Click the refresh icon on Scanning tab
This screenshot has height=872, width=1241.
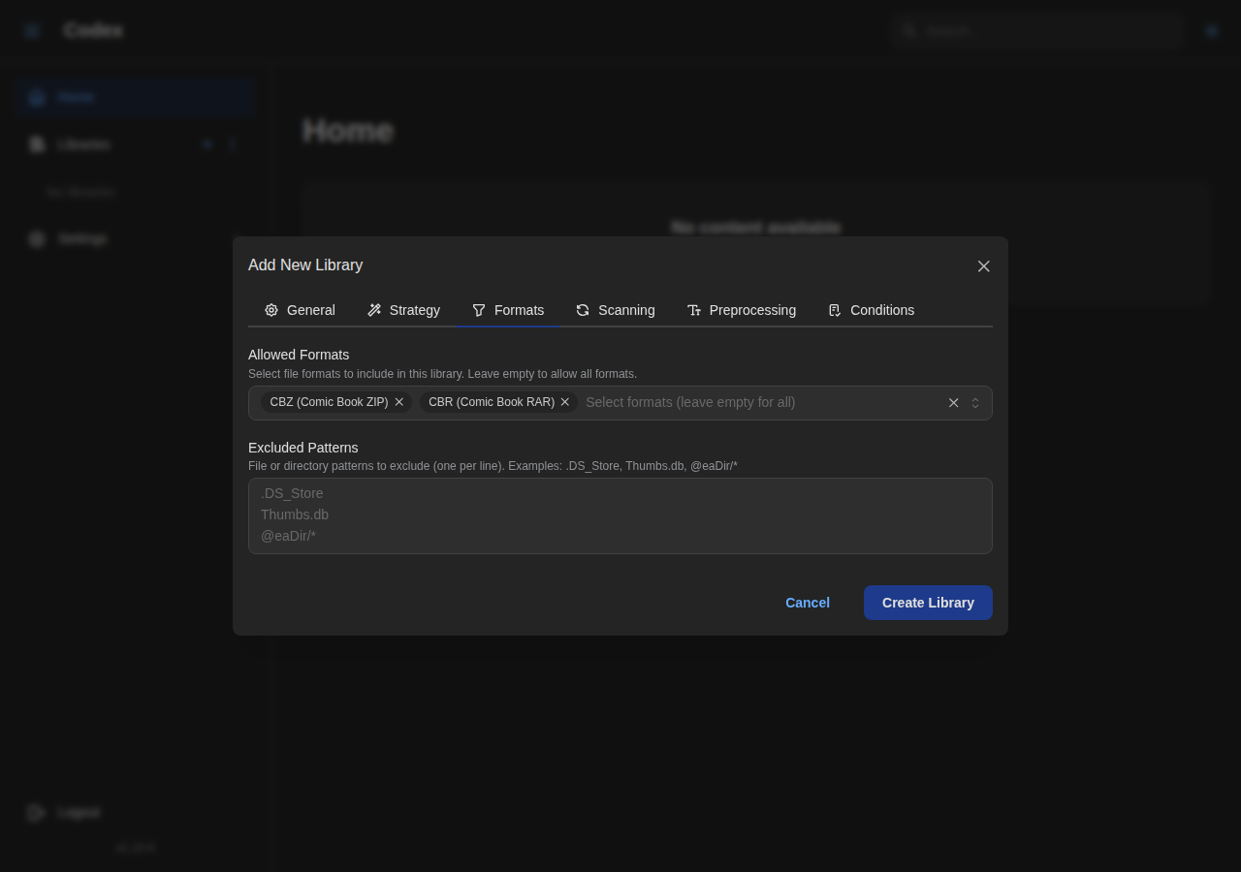583,310
